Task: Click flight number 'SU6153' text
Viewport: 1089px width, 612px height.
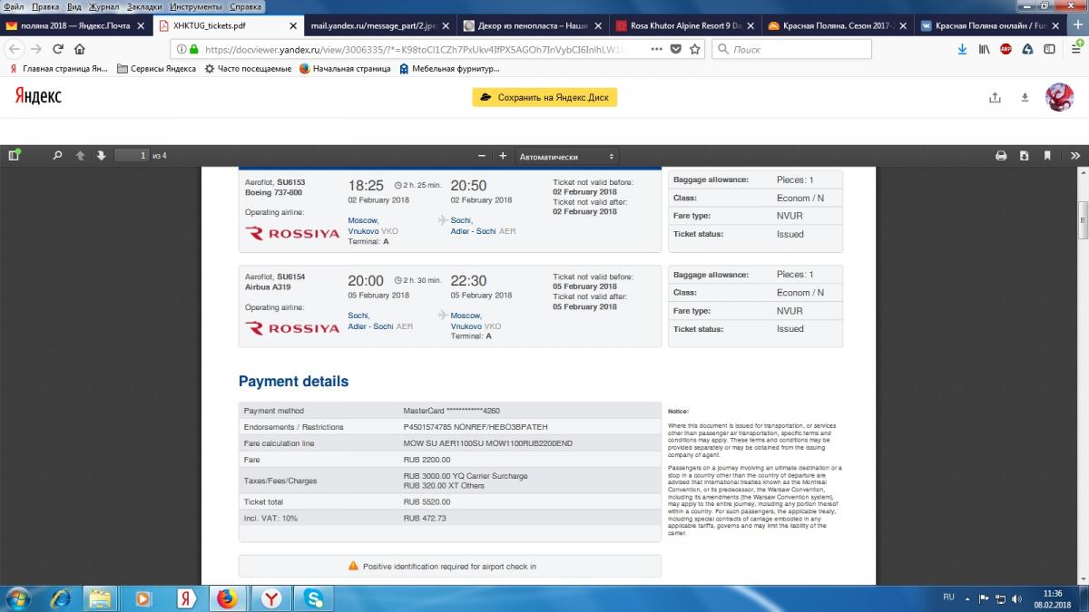Action: [x=291, y=182]
